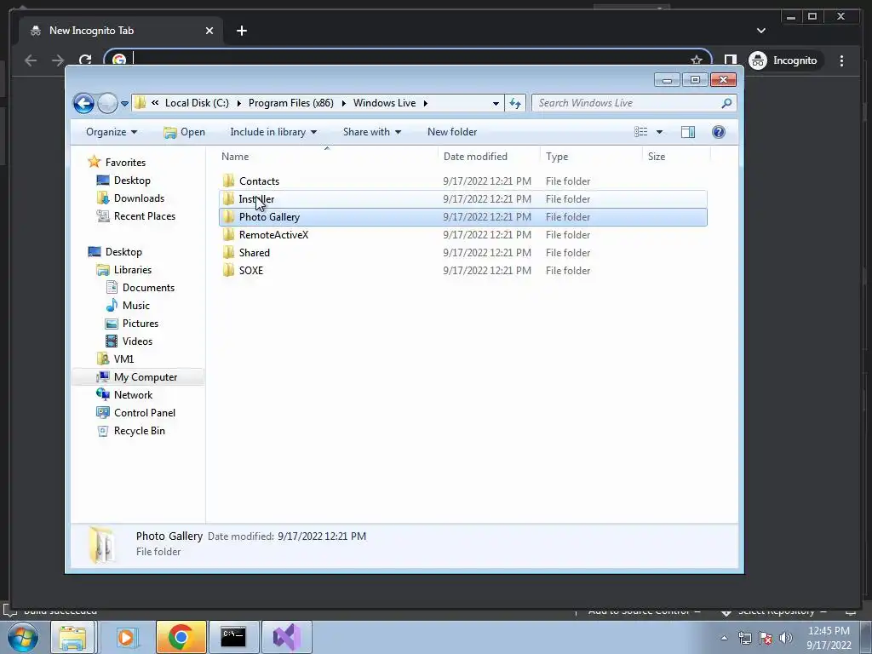
Task: Click the Chrome taskbar icon
Action: [x=181, y=637]
